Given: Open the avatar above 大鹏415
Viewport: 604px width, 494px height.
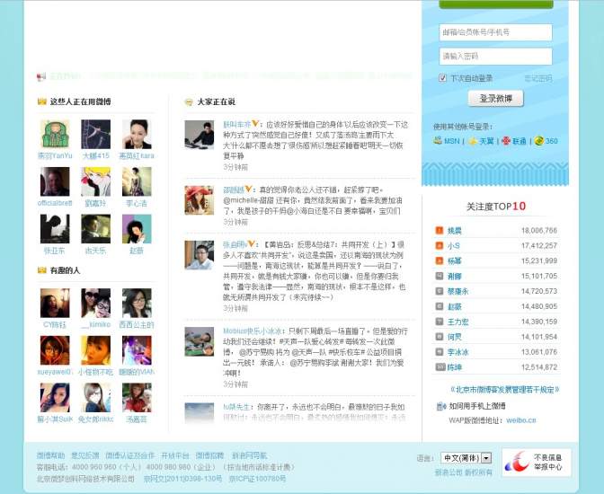Looking at the screenshot, I should click(x=96, y=135).
